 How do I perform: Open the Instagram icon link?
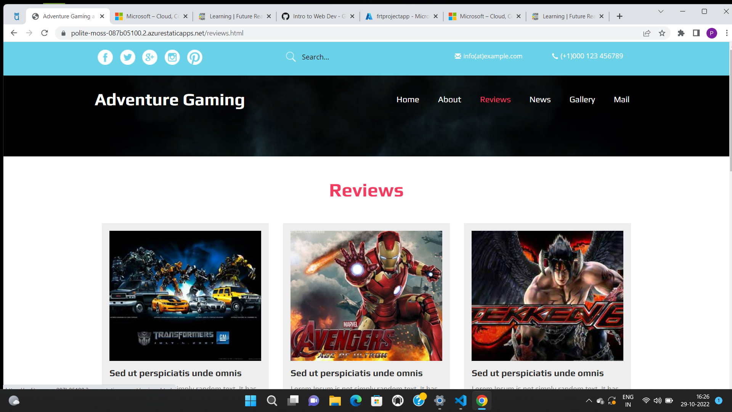point(172,57)
